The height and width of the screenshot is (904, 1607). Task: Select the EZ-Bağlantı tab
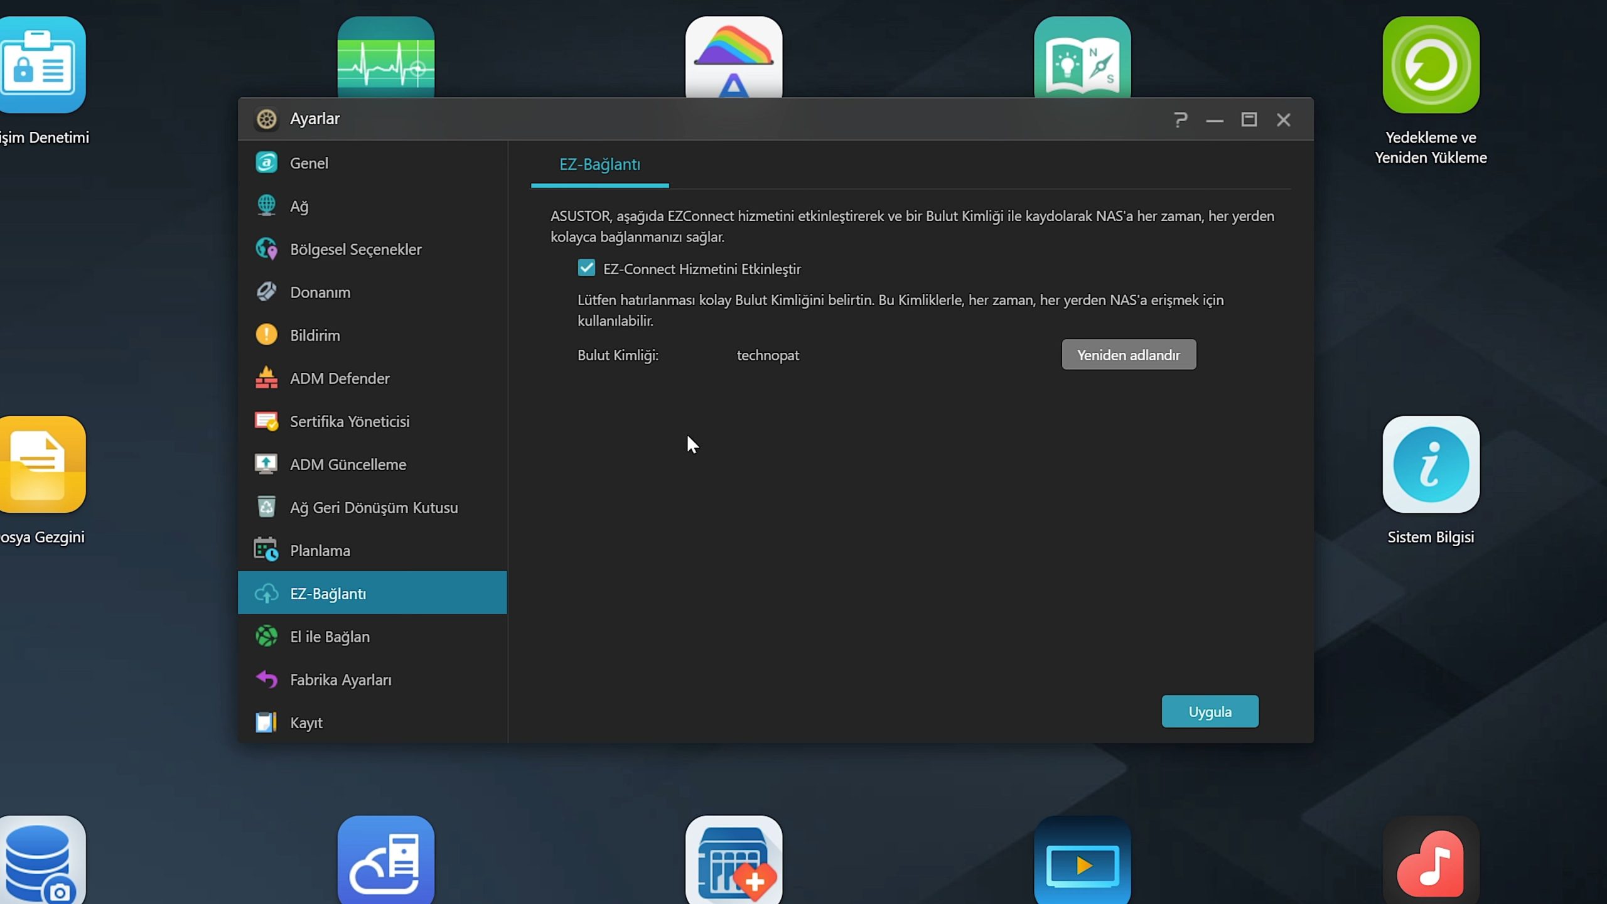tap(599, 164)
